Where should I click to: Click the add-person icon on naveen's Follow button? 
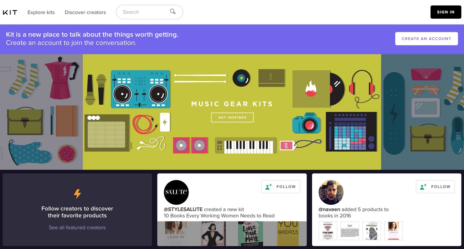[423, 187]
